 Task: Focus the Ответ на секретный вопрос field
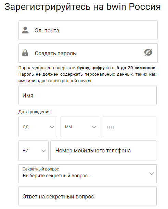[88, 196]
